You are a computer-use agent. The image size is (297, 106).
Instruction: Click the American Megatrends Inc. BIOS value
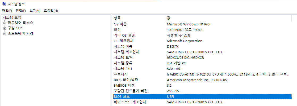[197, 80]
